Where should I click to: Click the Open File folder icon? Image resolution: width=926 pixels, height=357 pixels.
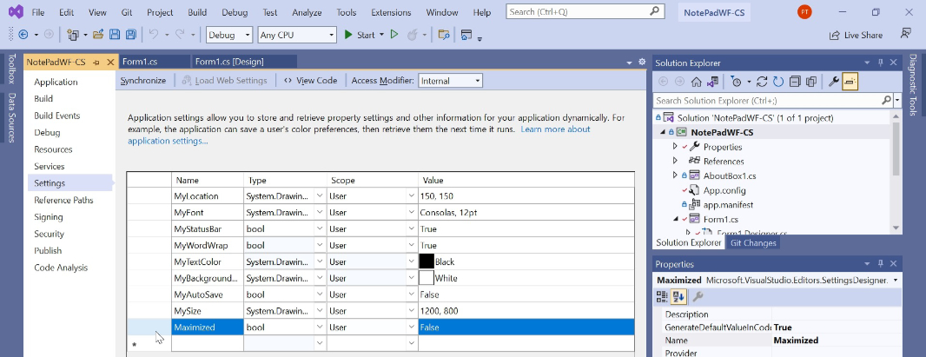tap(99, 35)
